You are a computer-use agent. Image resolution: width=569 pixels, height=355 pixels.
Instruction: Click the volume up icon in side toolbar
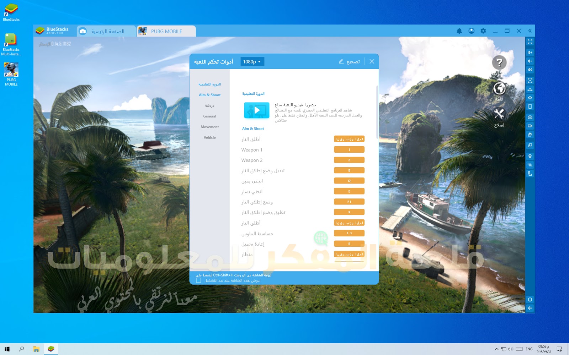pos(530,53)
